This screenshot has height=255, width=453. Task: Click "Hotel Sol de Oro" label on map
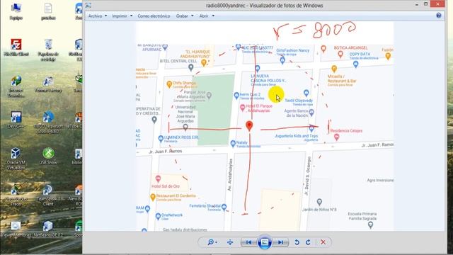pos(166,186)
